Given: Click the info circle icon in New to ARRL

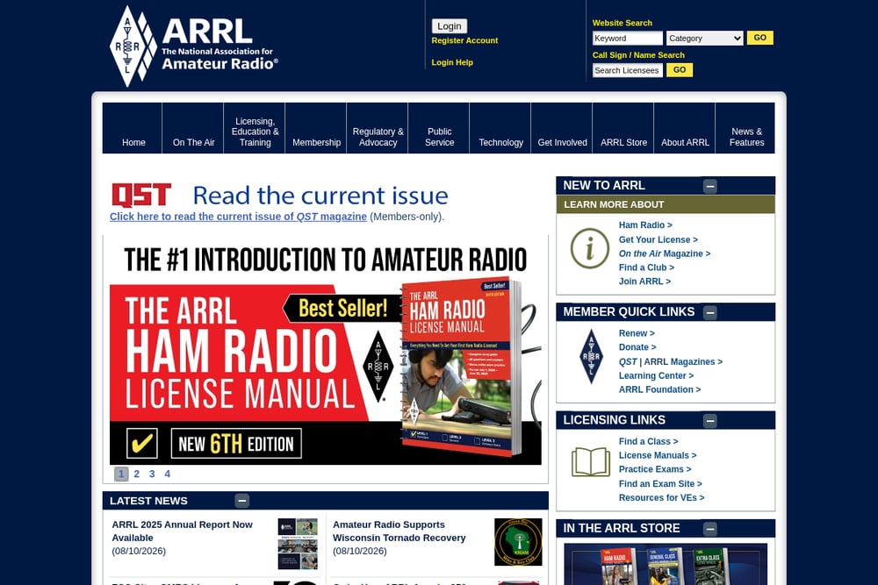Looking at the screenshot, I should point(590,248).
